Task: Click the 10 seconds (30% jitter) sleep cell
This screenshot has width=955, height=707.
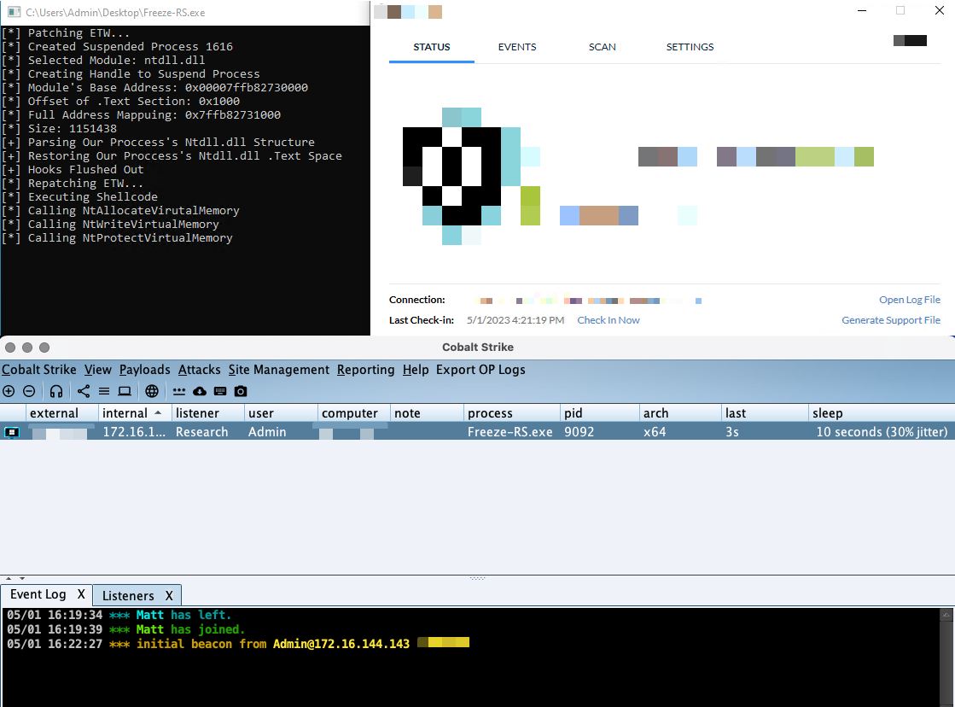Action: pyautogui.click(x=882, y=432)
